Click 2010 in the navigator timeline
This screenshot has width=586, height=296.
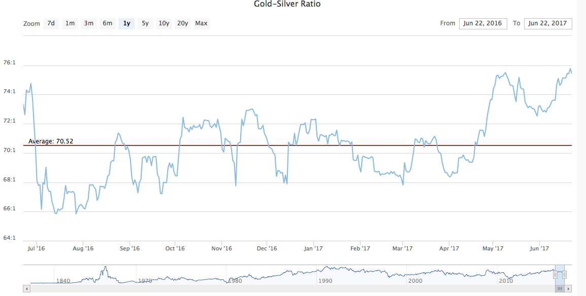tap(506, 281)
